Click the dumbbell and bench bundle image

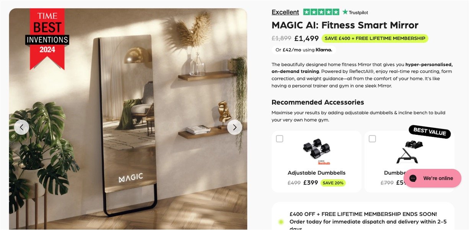(409, 152)
